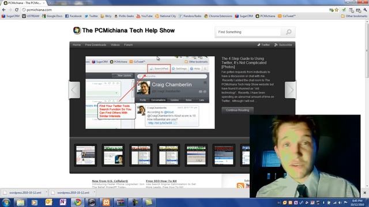The height and width of the screenshot is (207, 369).
Task: Click the Twitter link in site nav
Action: tap(263, 45)
